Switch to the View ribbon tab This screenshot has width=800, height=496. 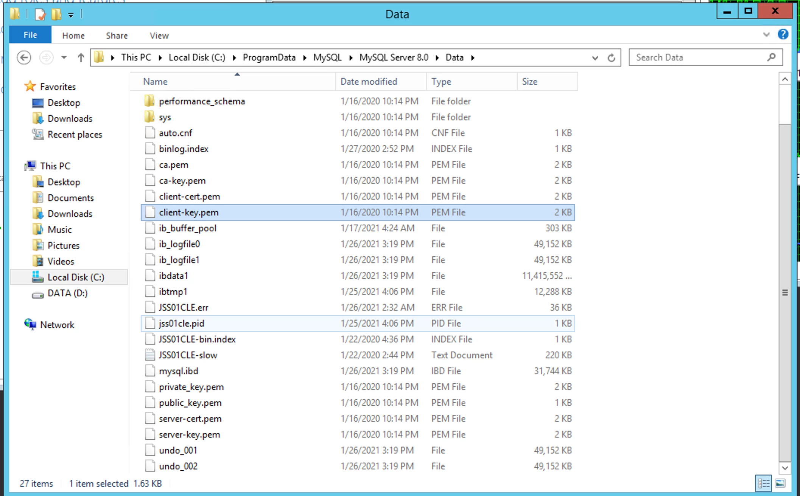(159, 36)
